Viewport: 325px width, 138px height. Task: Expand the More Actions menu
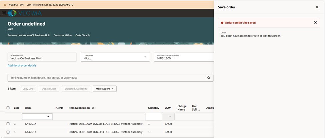[105, 89]
